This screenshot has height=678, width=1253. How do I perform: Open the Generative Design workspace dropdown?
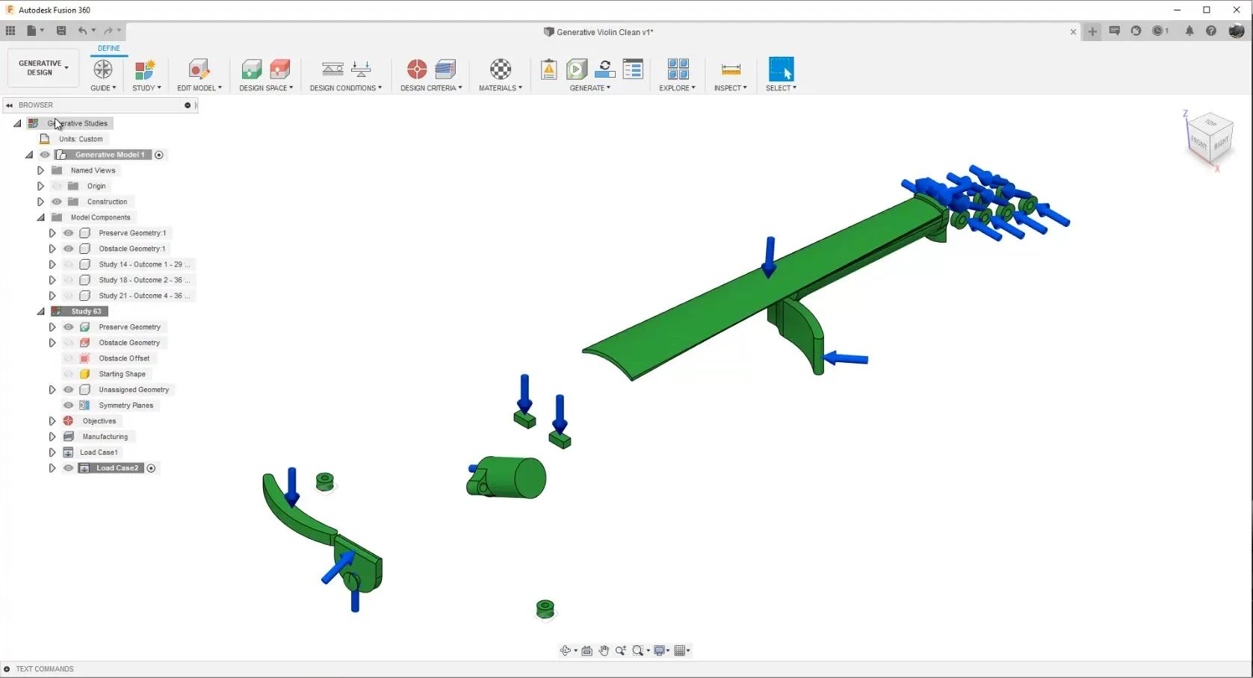point(43,68)
